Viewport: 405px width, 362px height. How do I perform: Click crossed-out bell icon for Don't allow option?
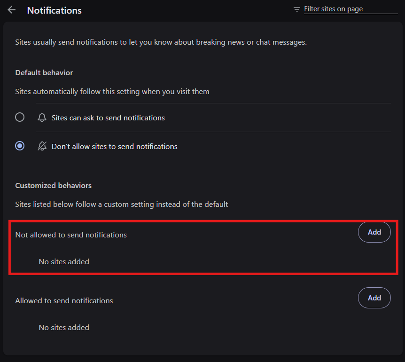[x=42, y=146]
